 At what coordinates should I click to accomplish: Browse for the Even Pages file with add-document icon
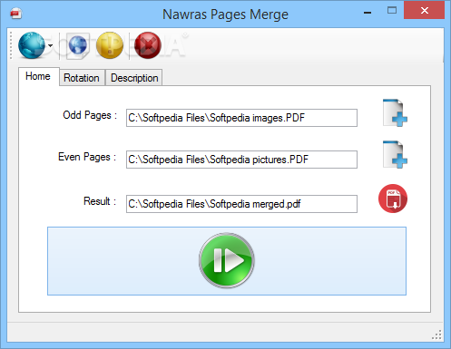click(x=395, y=155)
